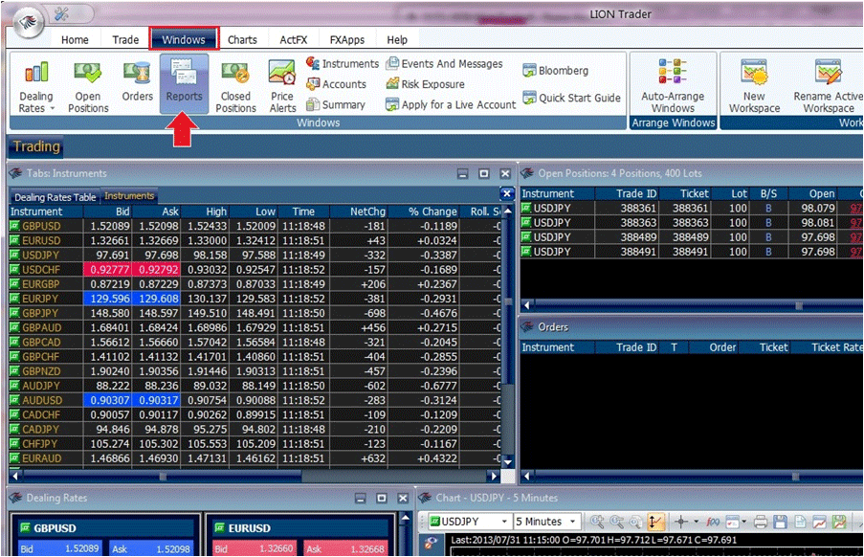Open the Reports window icon
The image size is (864, 557).
point(184,82)
